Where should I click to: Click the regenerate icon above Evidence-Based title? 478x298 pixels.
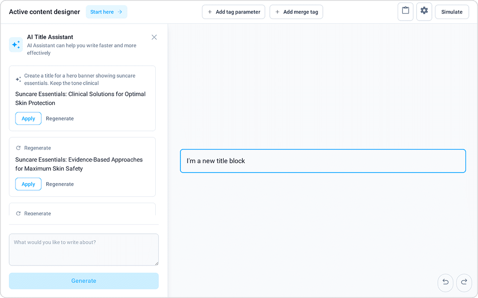19,148
